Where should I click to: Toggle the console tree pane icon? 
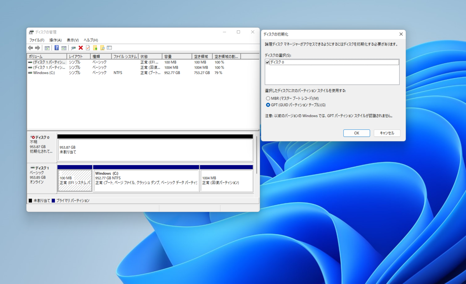[x=47, y=48]
